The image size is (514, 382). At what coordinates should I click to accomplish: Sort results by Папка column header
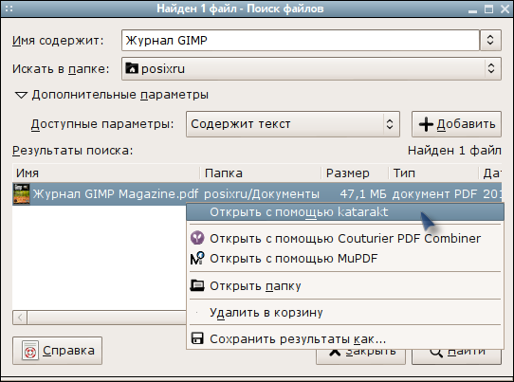261,173
